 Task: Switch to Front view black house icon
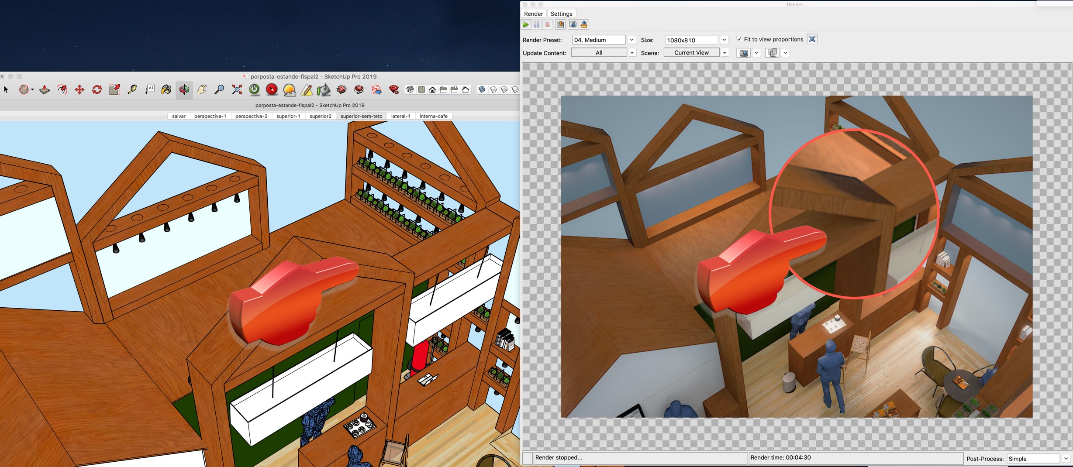[x=432, y=90]
